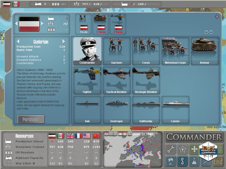Image resolution: width=226 pixels, height=169 pixels.
Task: Select the Battleship unit card
Action: (146, 110)
